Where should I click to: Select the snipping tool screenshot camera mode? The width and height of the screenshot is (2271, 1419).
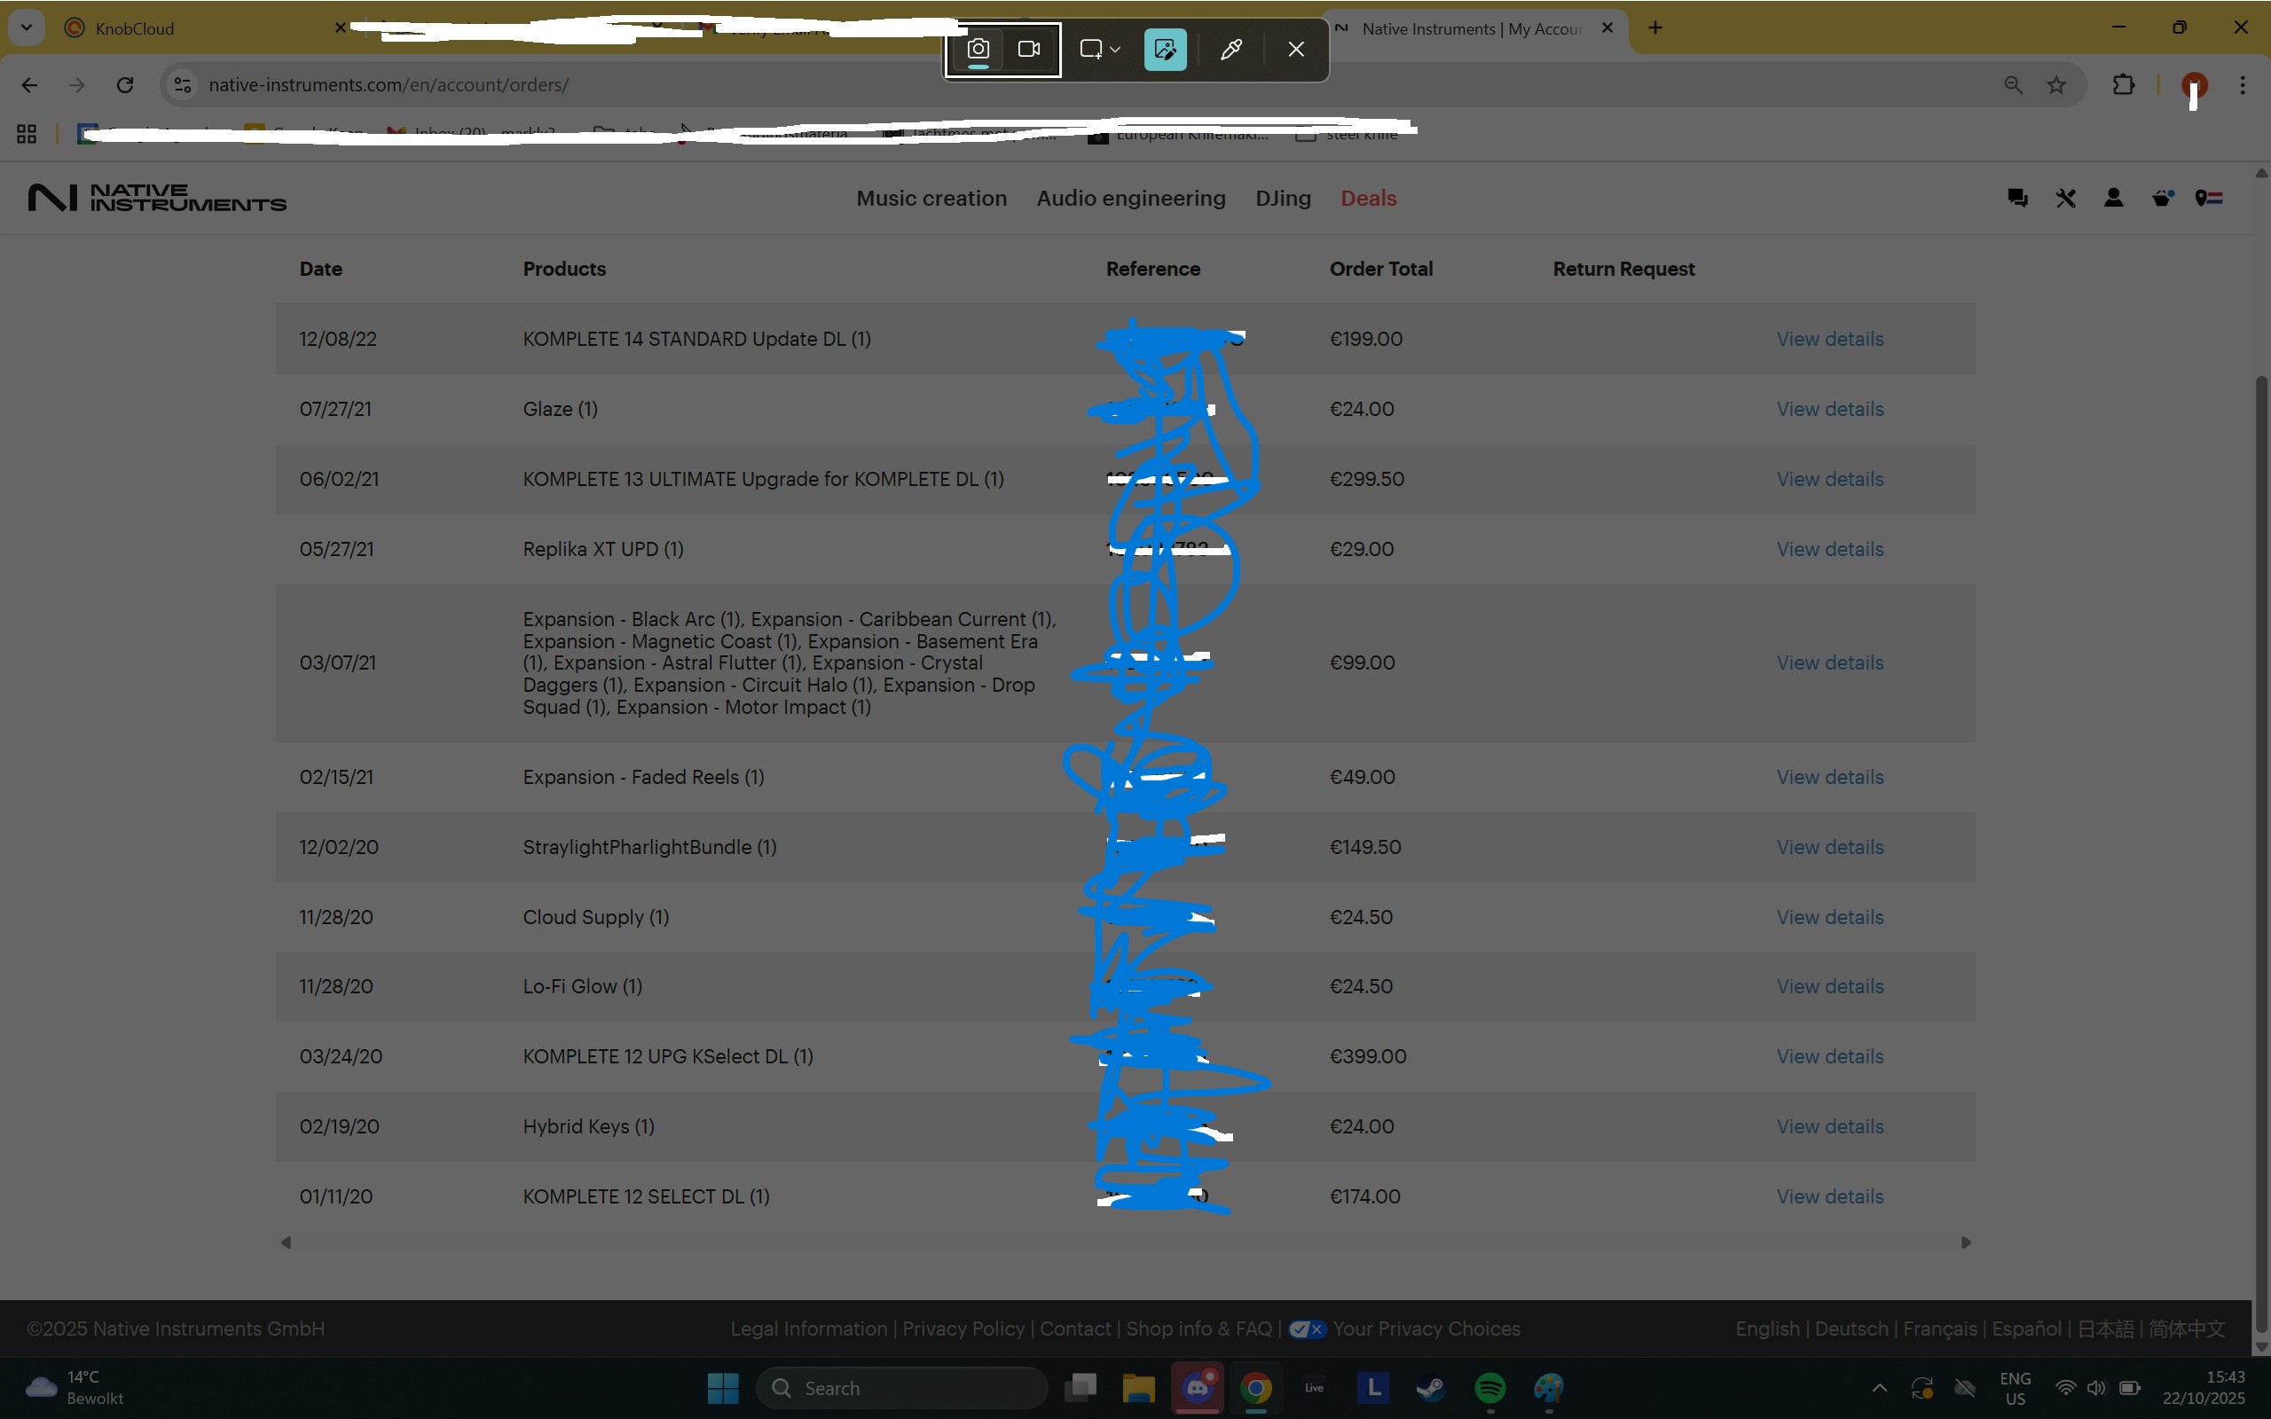point(978,49)
